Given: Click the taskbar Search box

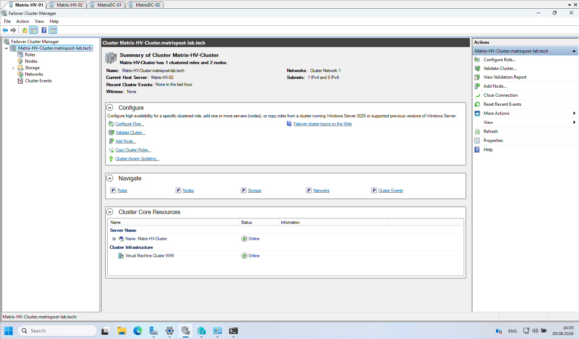Looking at the screenshot, I should tap(57, 331).
